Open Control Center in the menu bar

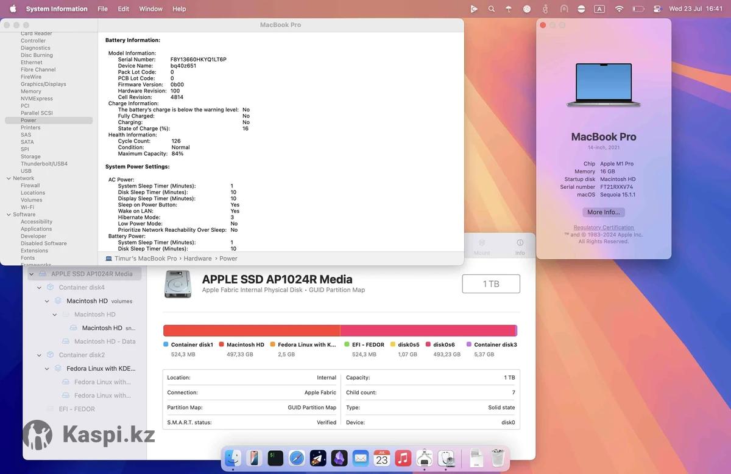pyautogui.click(x=657, y=9)
